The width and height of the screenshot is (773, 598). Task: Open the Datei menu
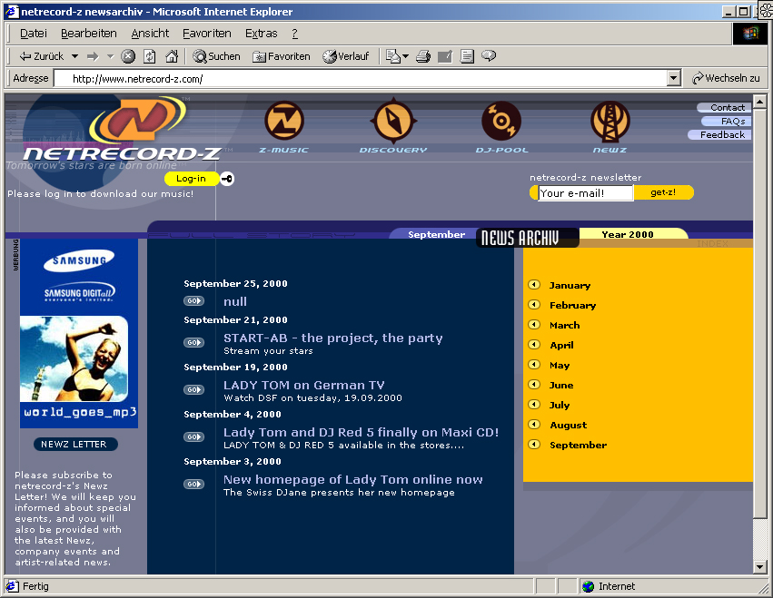point(33,33)
